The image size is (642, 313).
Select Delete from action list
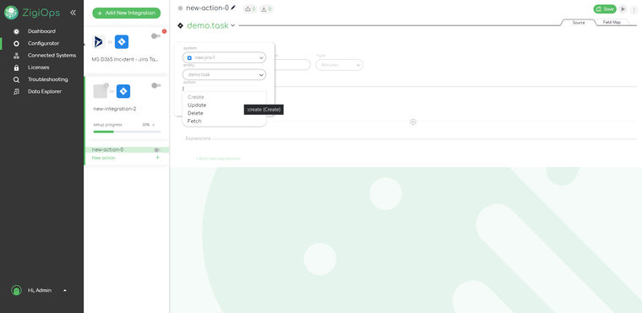pyautogui.click(x=195, y=113)
